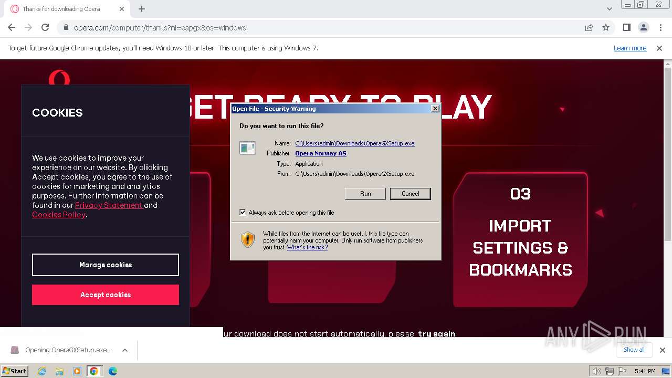Screen dimensions: 672x378
Task: Expand the OperaGXSetup.exe download options arrow
Action: 125,350
